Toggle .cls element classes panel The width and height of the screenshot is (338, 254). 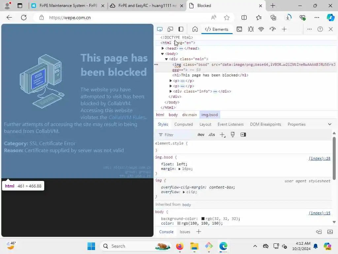[212, 135]
